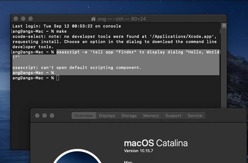Click the highlighted osascript command line
The height and width of the screenshot is (163, 248).
138,52
